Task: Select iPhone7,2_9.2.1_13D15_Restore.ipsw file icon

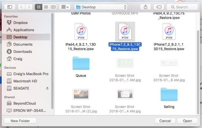Action: pos(169,31)
